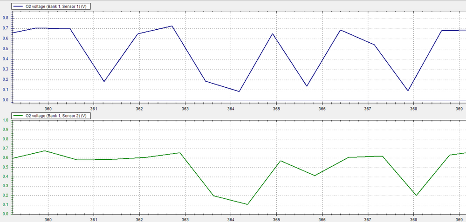Click the blue trace's highest peak before 363
This screenshot has width=466, height=222.
tap(172, 26)
